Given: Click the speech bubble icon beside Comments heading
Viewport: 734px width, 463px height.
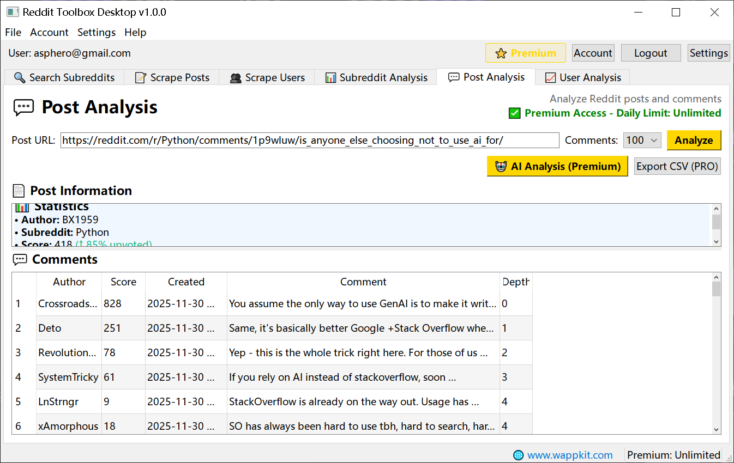Looking at the screenshot, I should coord(20,259).
